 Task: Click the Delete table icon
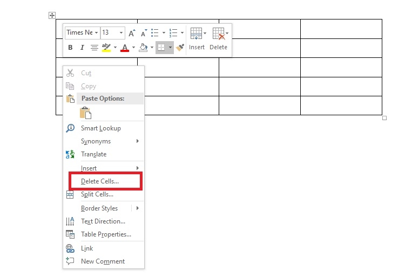pos(219,34)
